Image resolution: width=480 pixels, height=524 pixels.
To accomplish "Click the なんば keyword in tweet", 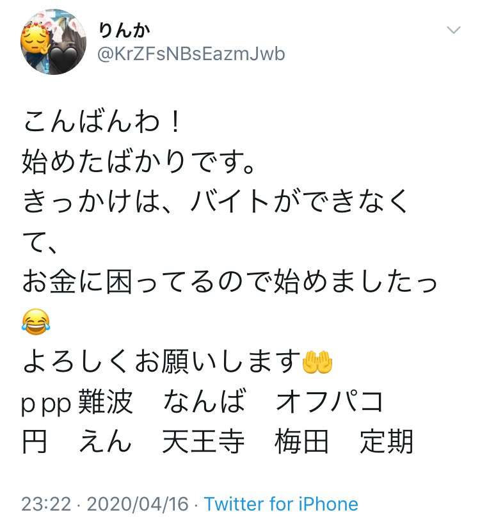I will point(205,401).
